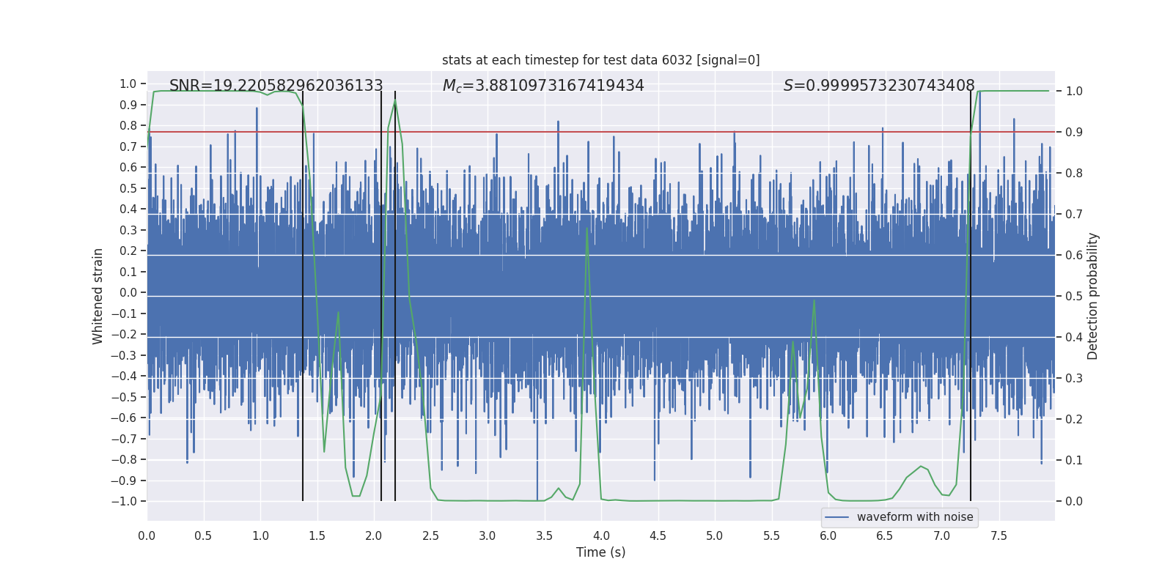Select the 7.0 tick on the time axis
This screenshot has width=1173, height=586.
(x=942, y=535)
